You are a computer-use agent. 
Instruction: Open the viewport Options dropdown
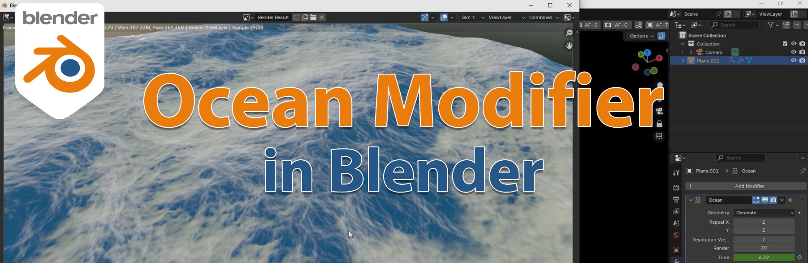tap(641, 36)
